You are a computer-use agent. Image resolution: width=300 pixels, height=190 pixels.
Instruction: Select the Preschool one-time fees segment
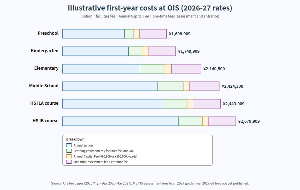[x=153, y=34]
